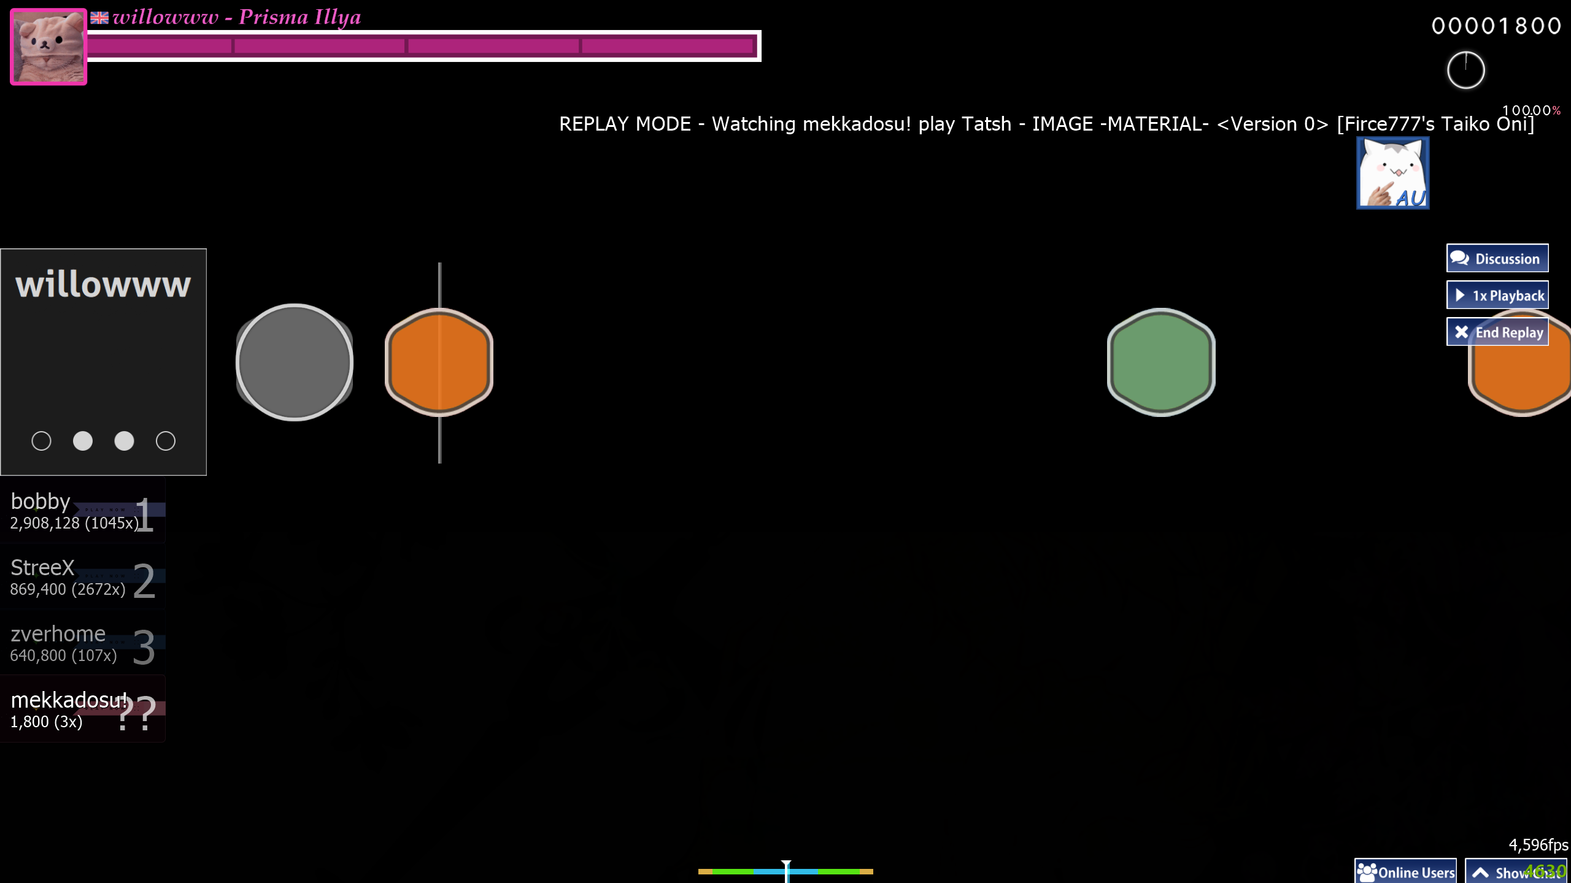The height and width of the screenshot is (883, 1571).
Task: Select mekkadosu! current score entry
Action: 82,710
